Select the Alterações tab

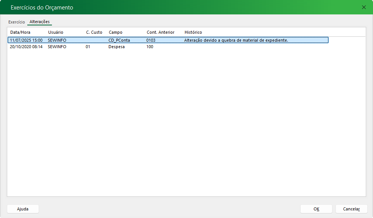(x=39, y=22)
